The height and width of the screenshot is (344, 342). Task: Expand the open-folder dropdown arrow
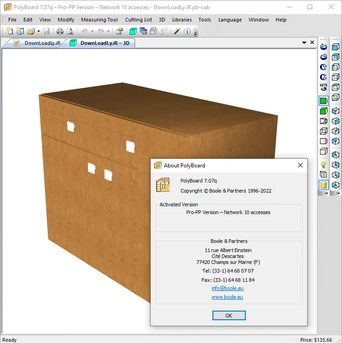pos(38,31)
